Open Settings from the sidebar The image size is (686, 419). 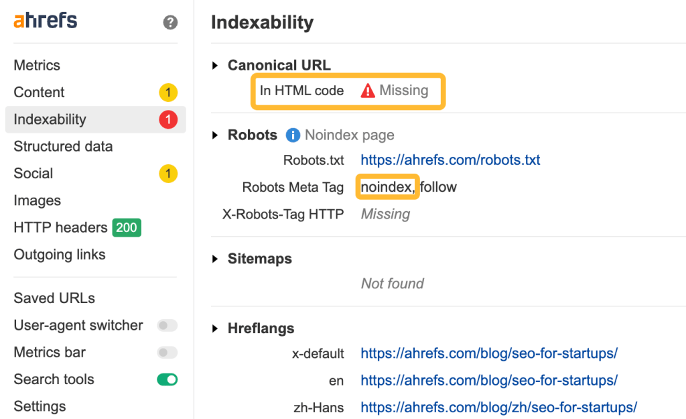click(39, 406)
